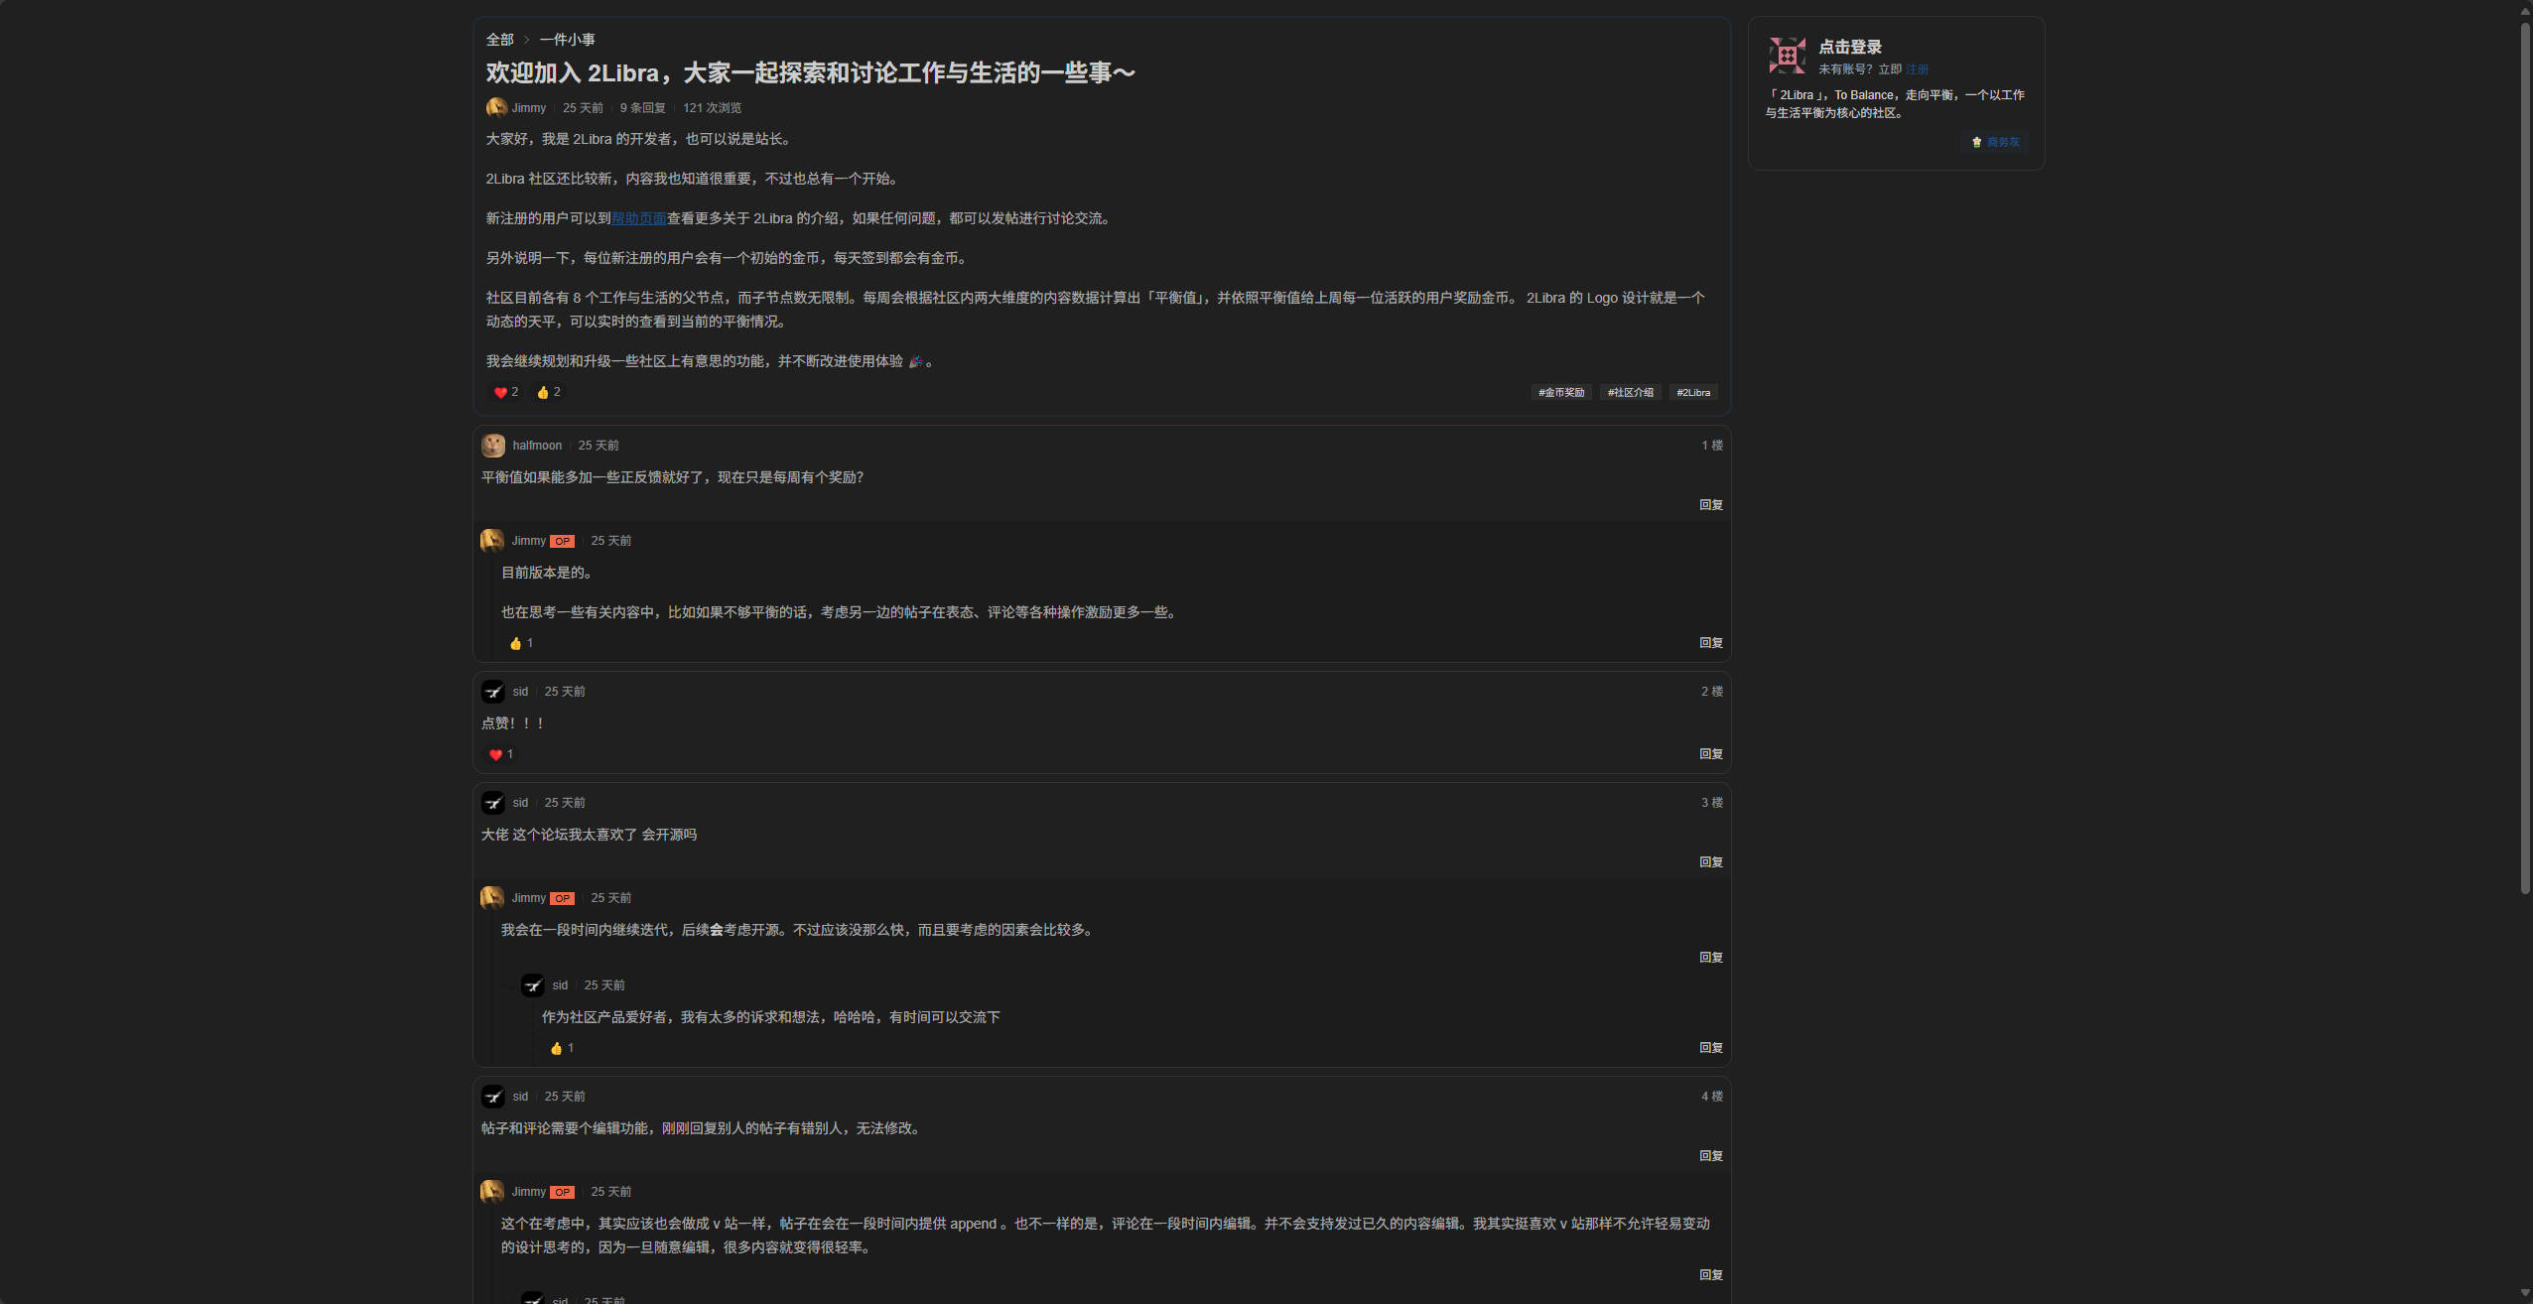The height and width of the screenshot is (1304, 2533).
Task: Click thumbs-up under sid's nested reply
Action: coord(556,1049)
